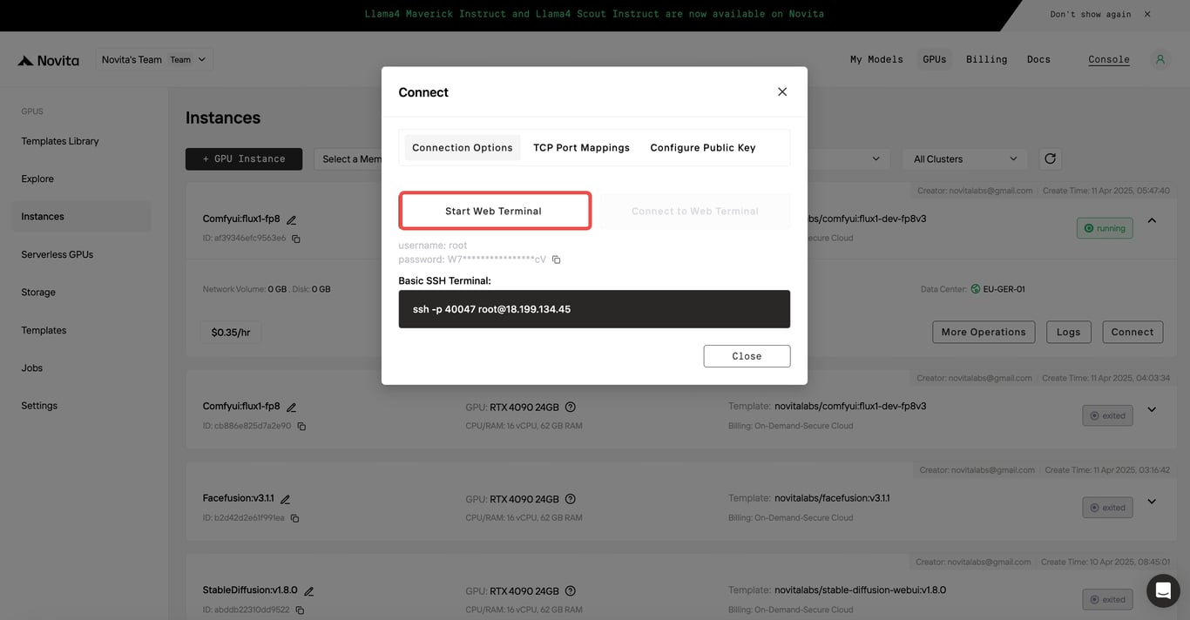Open Docs in top navigation
This screenshot has width=1190, height=620.
(x=1038, y=59)
